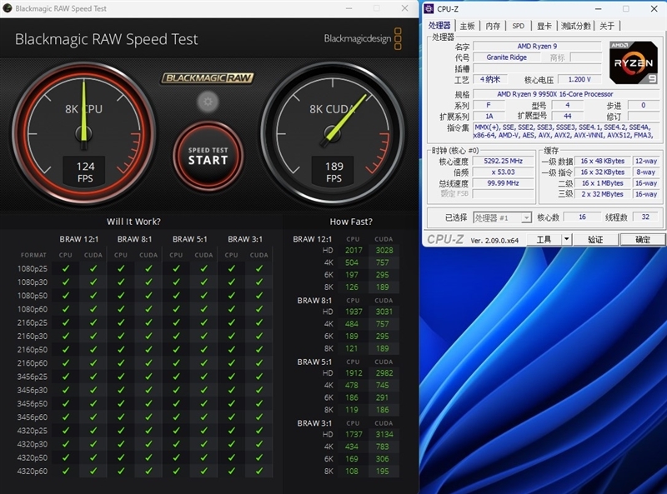Click the AMD Ryzen 9 logo image
The height and width of the screenshot is (494, 667).
[634, 62]
